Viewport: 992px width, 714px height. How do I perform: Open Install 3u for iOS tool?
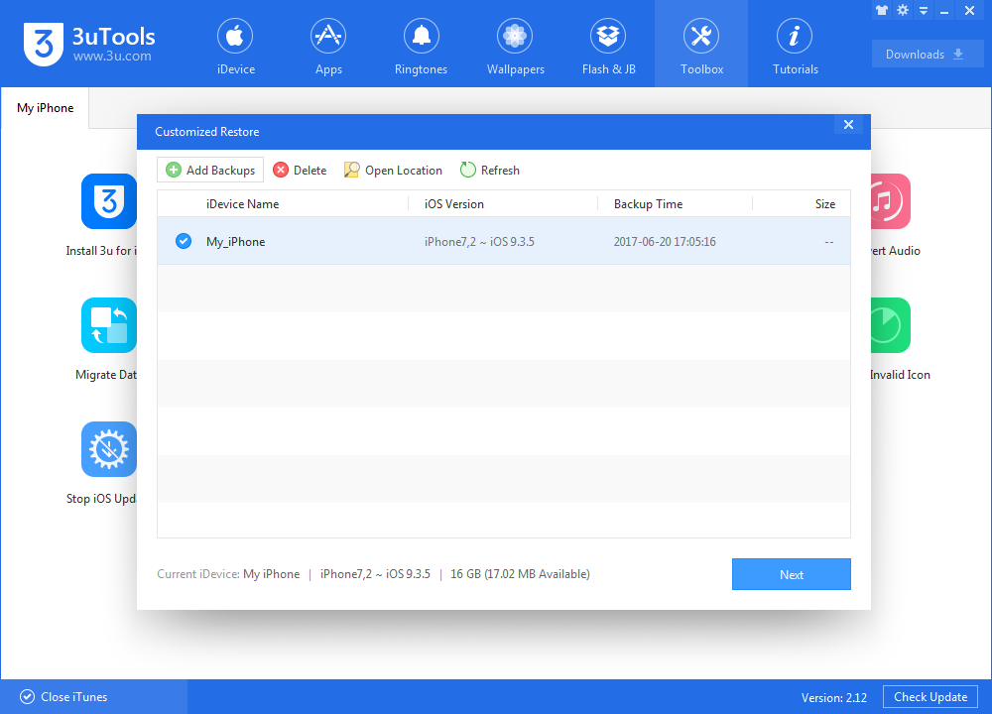(x=109, y=201)
